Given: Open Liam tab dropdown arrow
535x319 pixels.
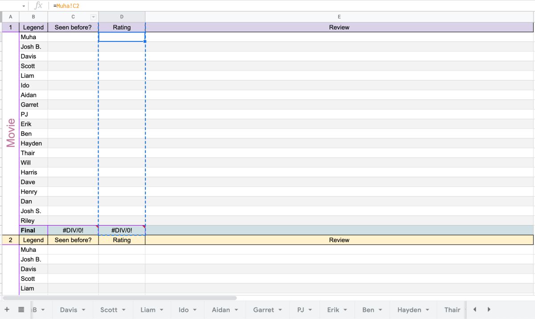Looking at the screenshot, I should click(161, 310).
